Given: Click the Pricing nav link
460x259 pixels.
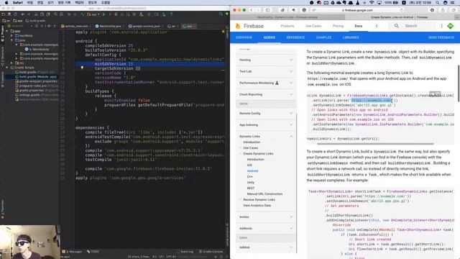Looking at the screenshot, I should [x=338, y=26].
